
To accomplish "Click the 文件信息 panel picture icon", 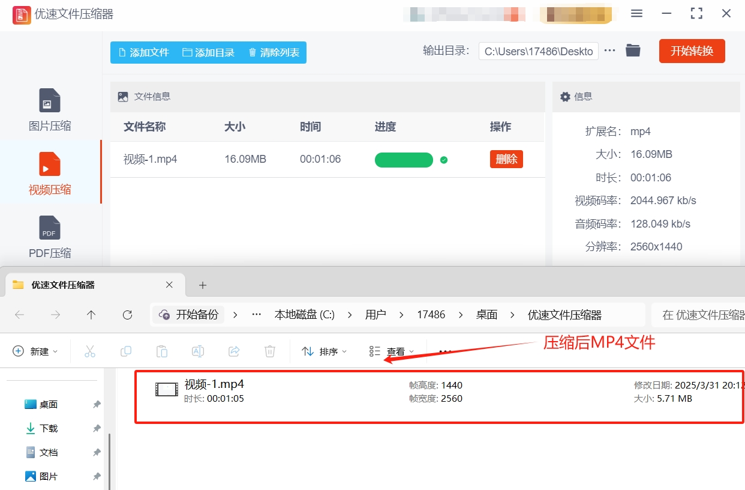I will [x=123, y=96].
